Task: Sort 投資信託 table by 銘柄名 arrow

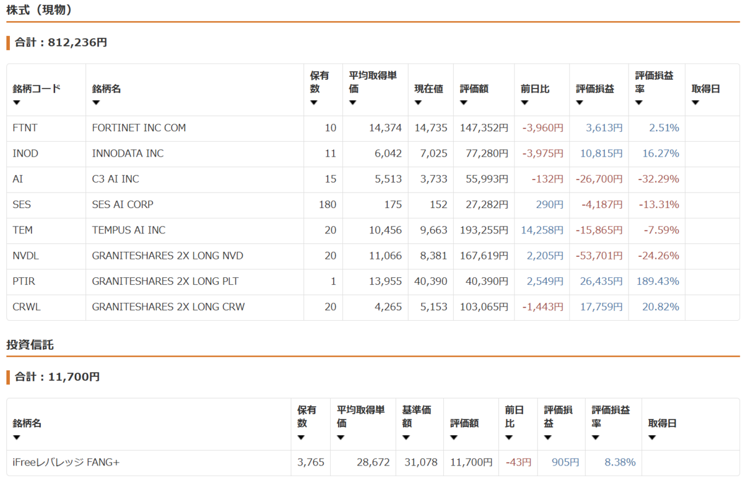Action: pyautogui.click(x=17, y=437)
